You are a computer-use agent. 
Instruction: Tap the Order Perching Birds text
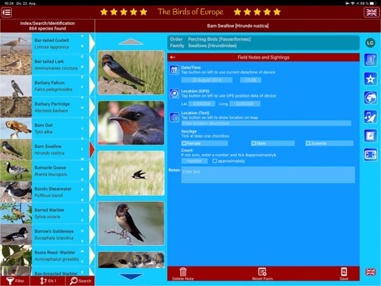click(x=211, y=39)
